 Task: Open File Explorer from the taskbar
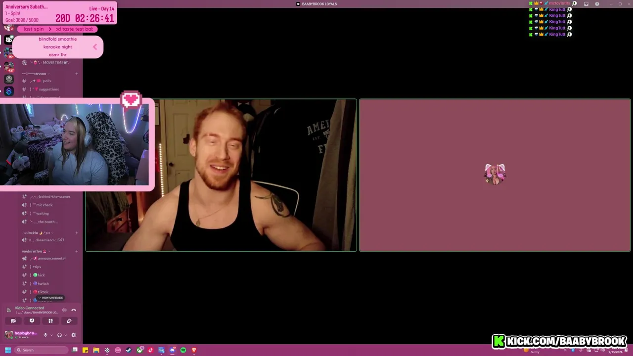(96, 350)
